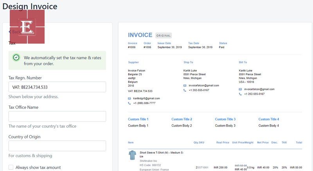Focus the Tax Office Name field
The height and width of the screenshot is (171, 313).
point(57,116)
